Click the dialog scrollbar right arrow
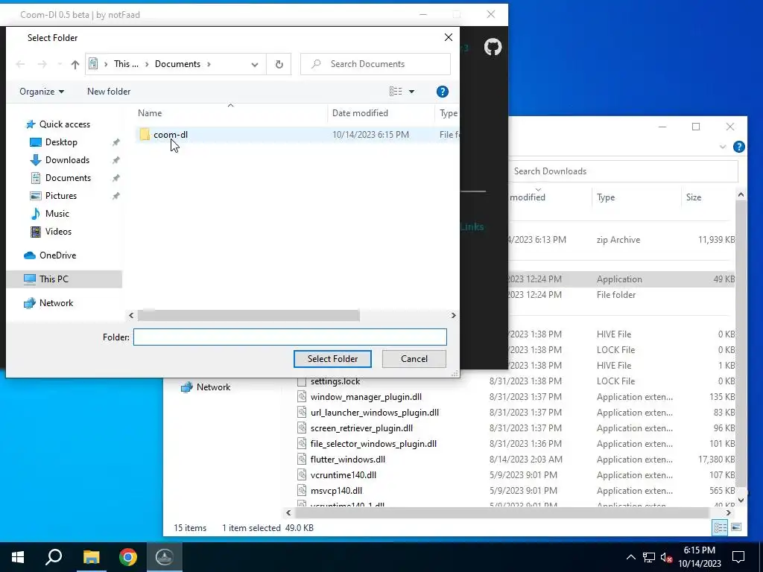Viewport: 763px width, 572px height. point(454,316)
